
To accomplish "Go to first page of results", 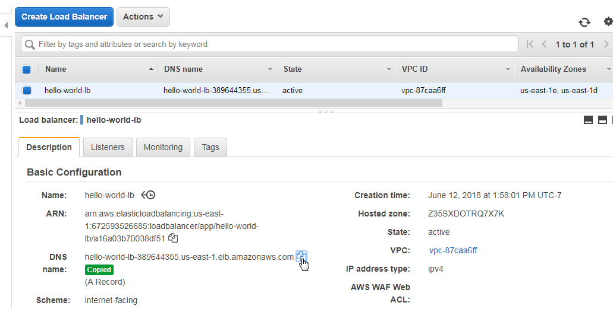I will click(530, 44).
